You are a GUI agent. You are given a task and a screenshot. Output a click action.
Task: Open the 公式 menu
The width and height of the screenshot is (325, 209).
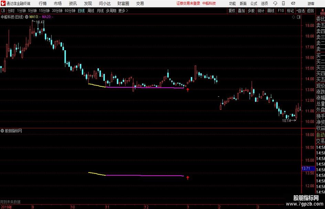coord(254,3)
